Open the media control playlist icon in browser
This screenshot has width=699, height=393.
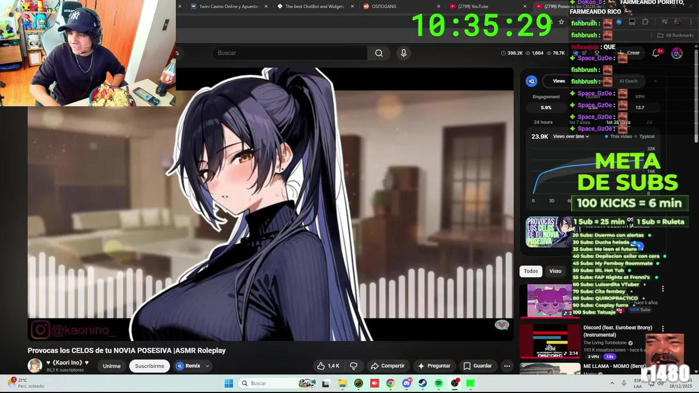coord(665,22)
